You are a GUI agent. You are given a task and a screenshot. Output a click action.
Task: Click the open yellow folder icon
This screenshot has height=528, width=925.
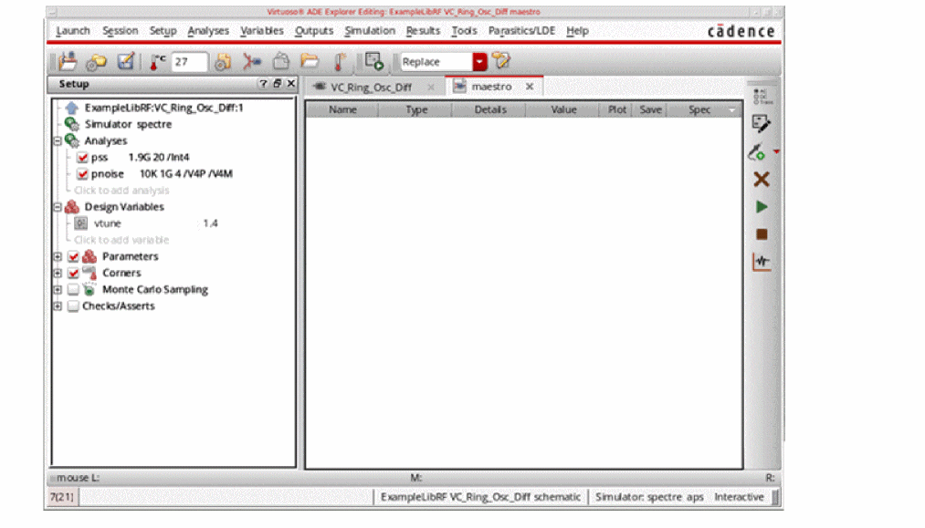pos(310,61)
